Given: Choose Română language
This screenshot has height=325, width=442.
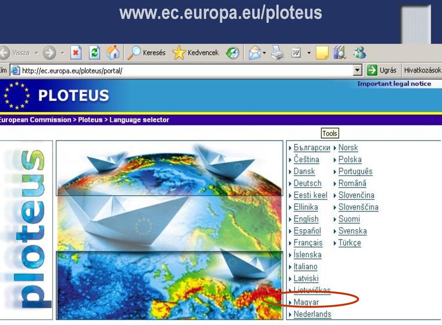Looking at the screenshot, I should pyautogui.click(x=352, y=183).
